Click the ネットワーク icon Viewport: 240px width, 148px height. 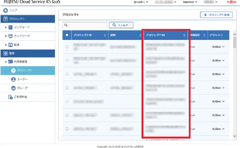click(x=10, y=36)
